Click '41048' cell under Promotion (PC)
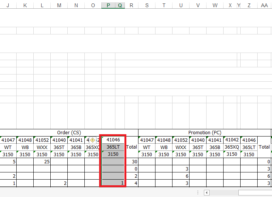The height and width of the screenshot is (197, 272). [164, 140]
